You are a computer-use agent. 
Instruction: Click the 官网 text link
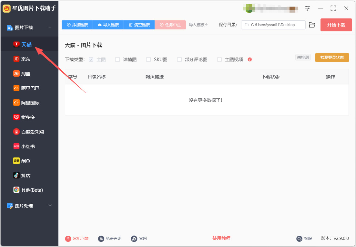tap(143, 239)
